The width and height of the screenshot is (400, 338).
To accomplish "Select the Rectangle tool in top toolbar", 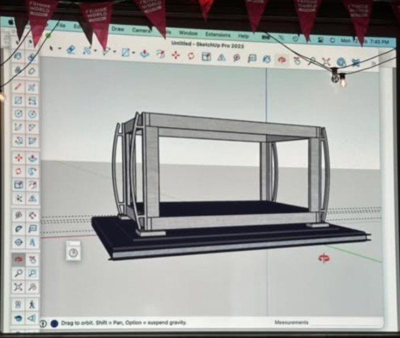I will click(x=126, y=52).
